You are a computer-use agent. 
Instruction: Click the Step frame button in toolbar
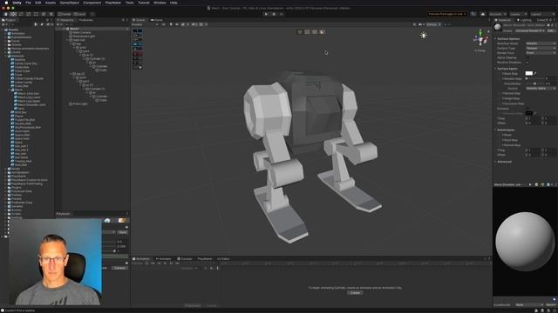pos(281,14)
